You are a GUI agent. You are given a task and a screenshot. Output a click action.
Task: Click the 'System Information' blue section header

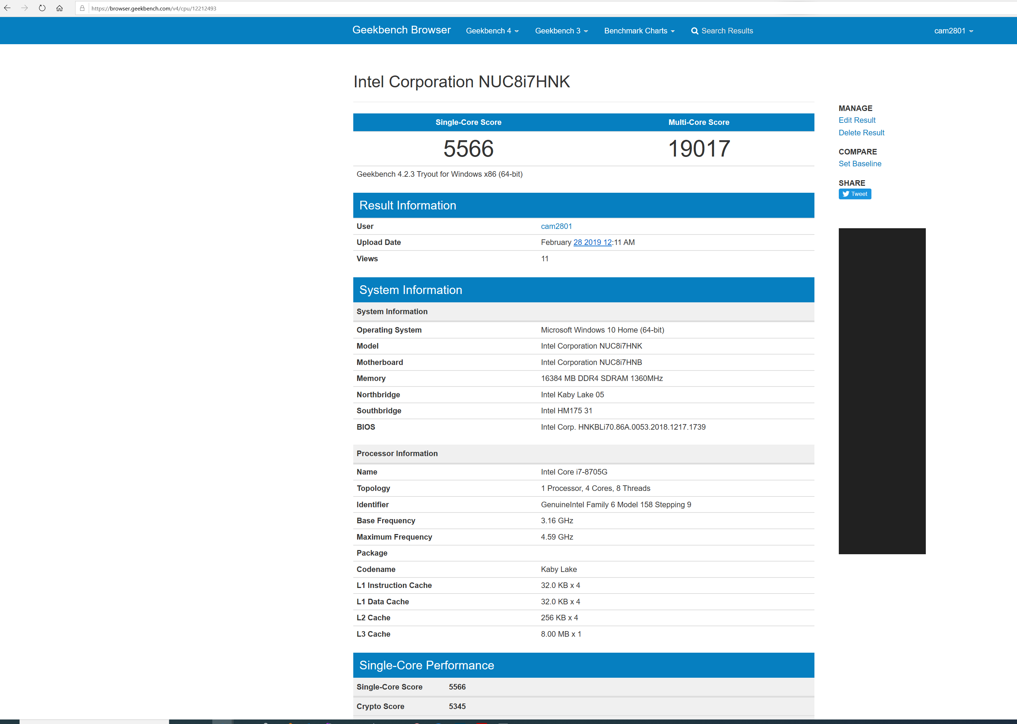click(x=584, y=290)
